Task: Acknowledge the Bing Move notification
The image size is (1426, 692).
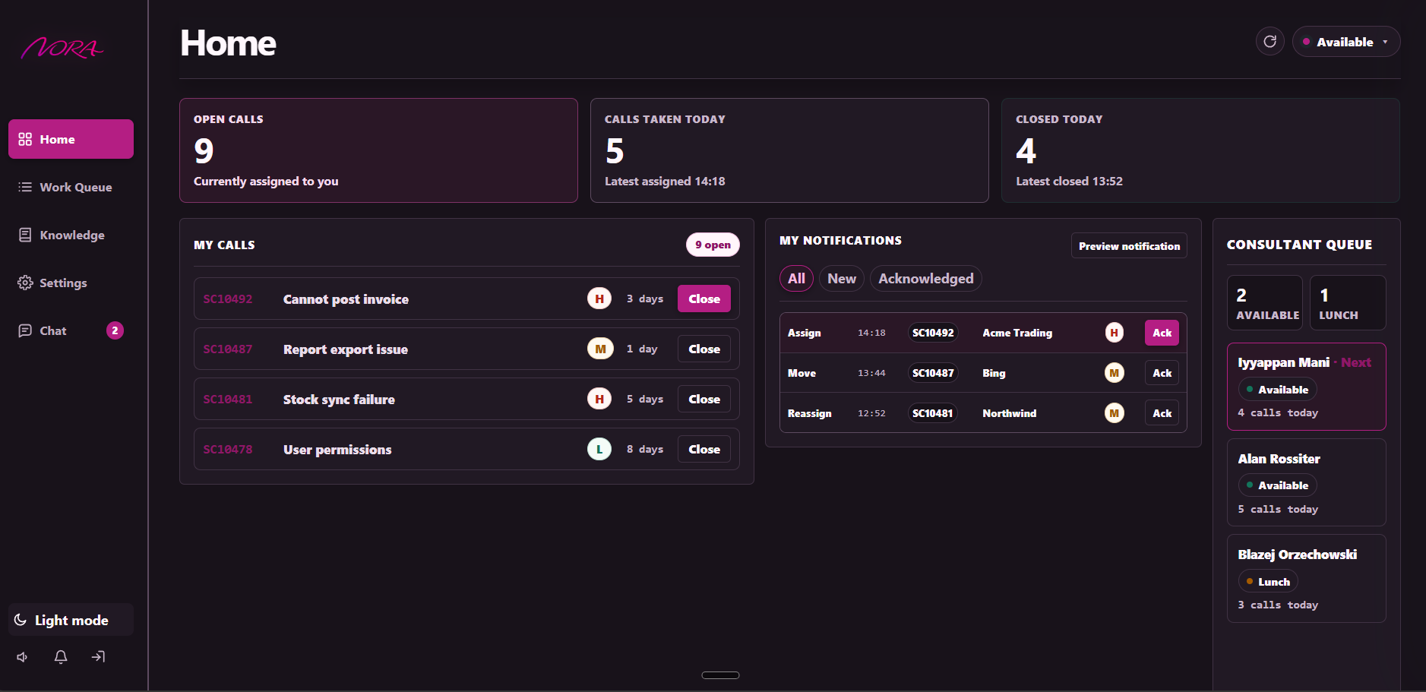Action: [x=1162, y=373]
